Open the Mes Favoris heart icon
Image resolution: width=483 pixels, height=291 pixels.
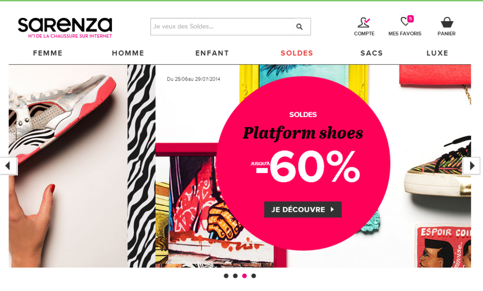(x=405, y=21)
